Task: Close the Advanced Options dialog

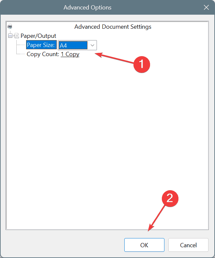Action: tap(206, 8)
